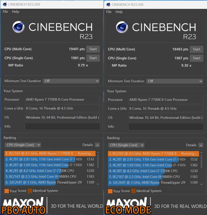The width and height of the screenshot is (207, 215).
Task: Click Identical System brown swatch in right window
Action: click(133, 191)
